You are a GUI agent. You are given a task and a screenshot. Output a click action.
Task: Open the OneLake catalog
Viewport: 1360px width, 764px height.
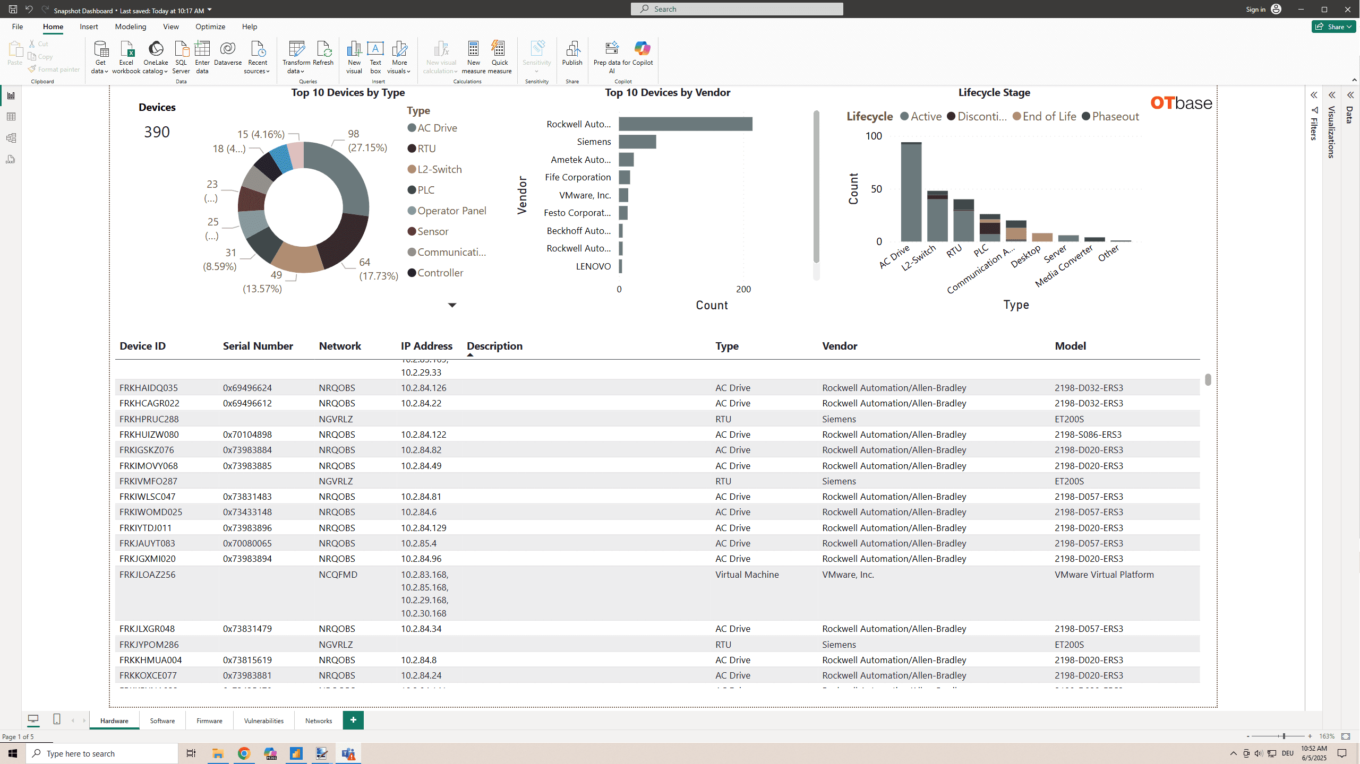(156, 57)
